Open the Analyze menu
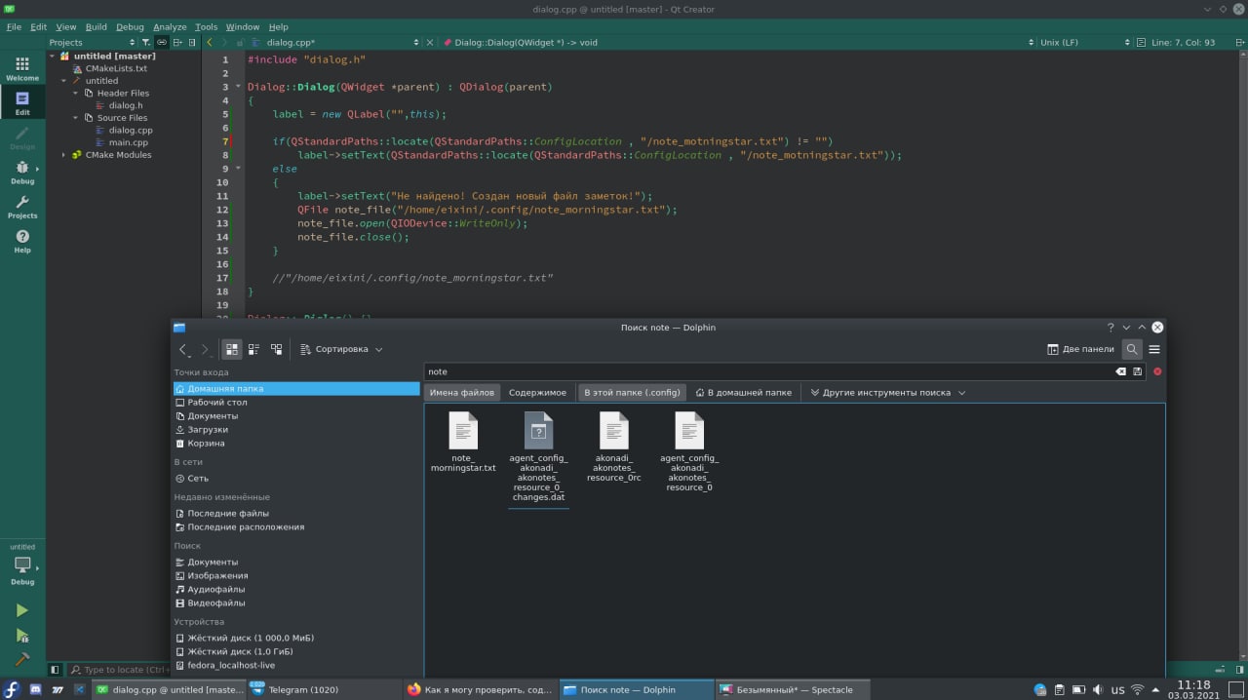Screen dimensions: 1248x700 170,27
